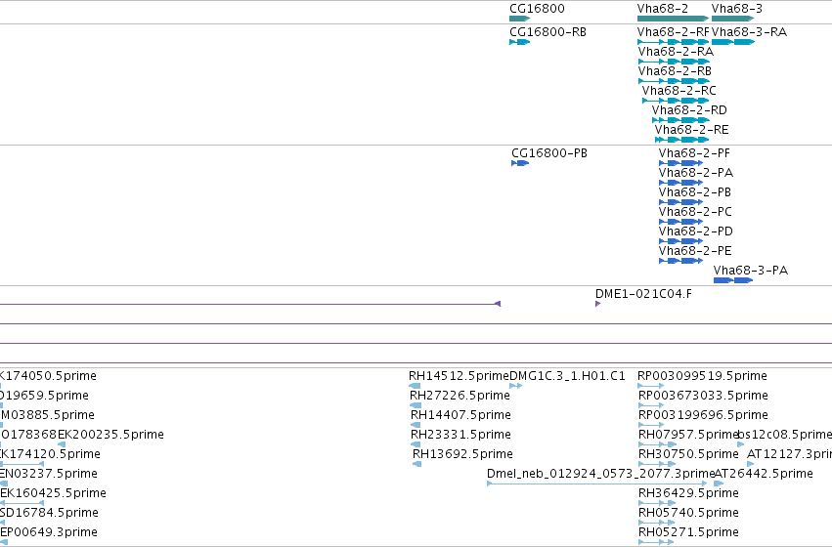Click the Vha68-3-RA transcript label
Screen dimensions: 832x547
tap(749, 32)
